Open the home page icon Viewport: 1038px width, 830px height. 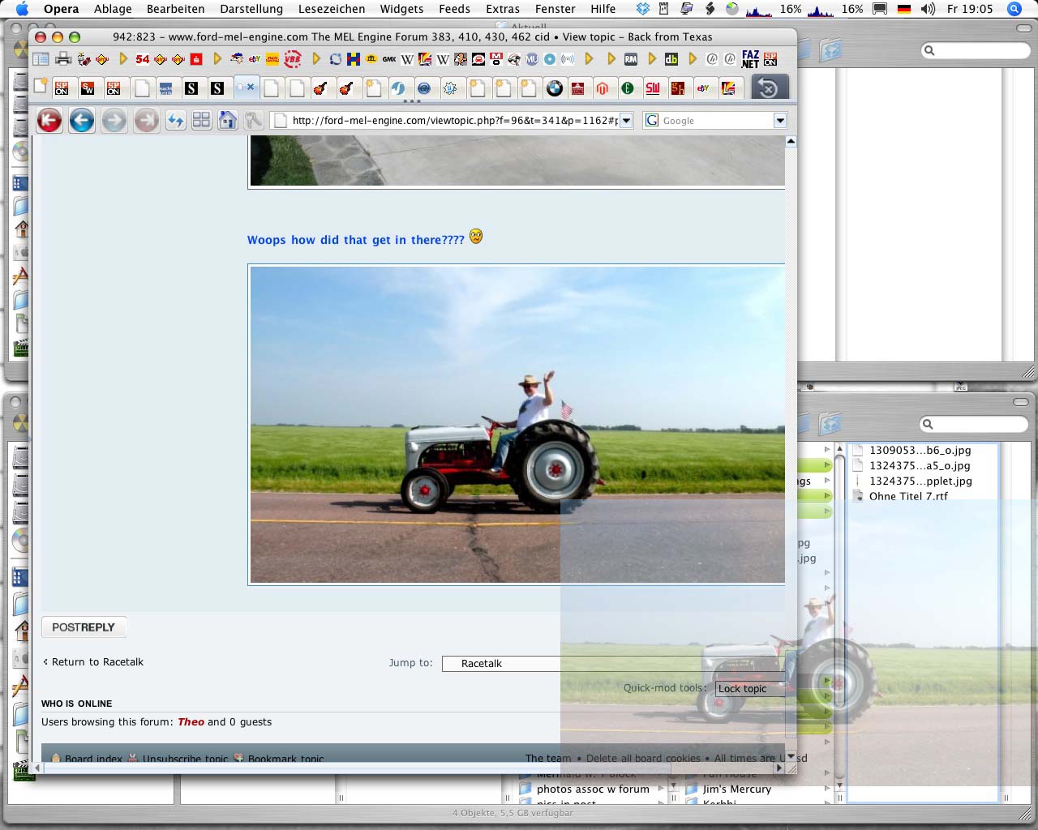(x=228, y=121)
